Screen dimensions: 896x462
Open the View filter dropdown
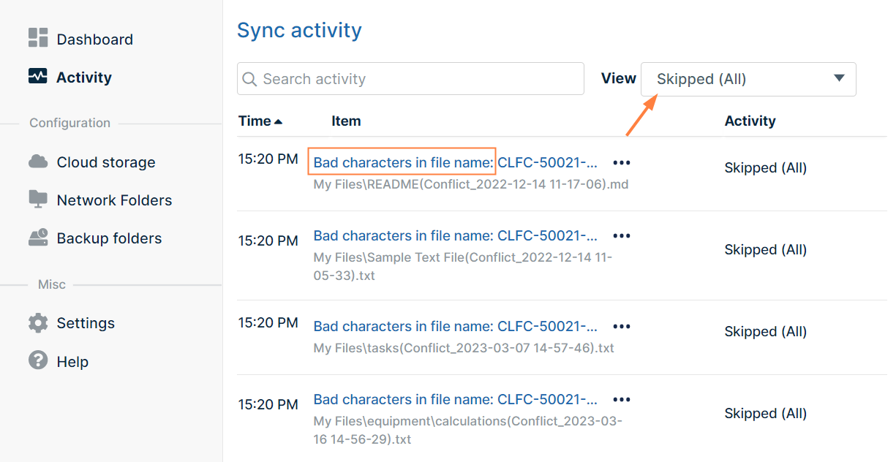pos(748,79)
